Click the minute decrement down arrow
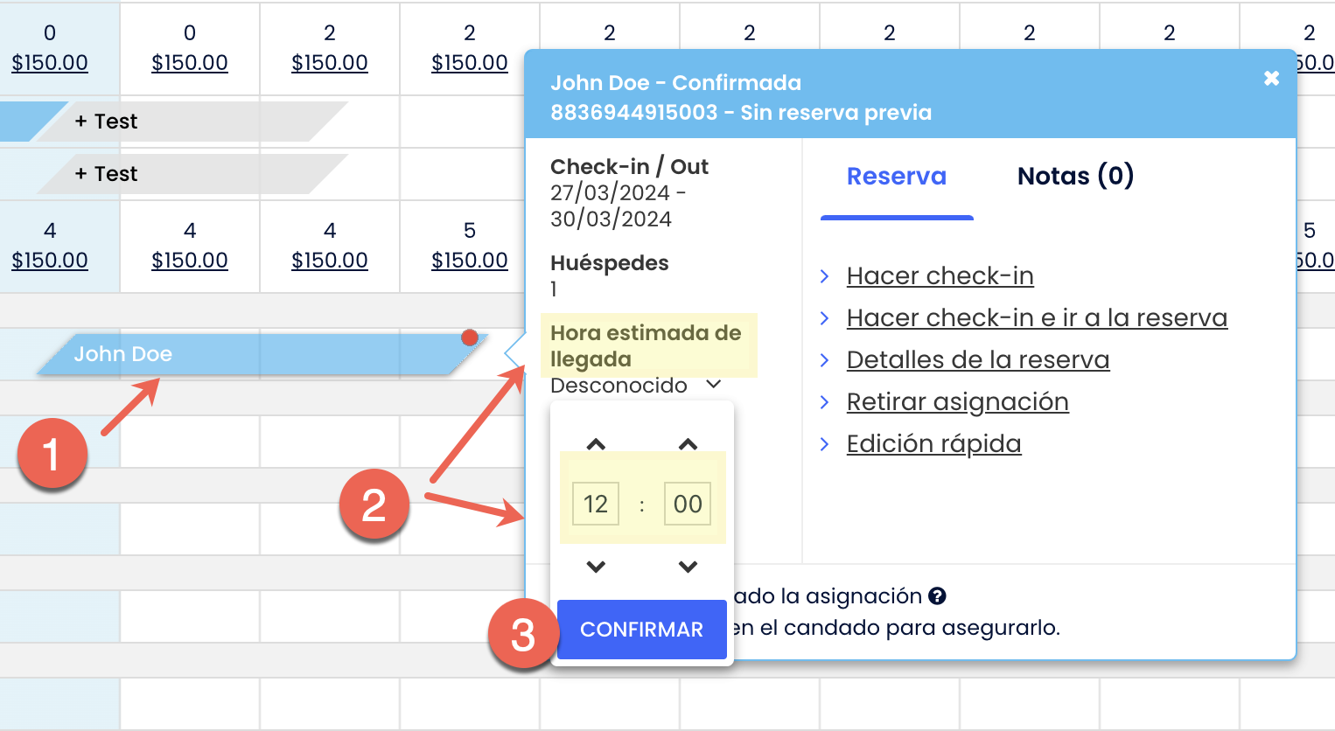 688,567
